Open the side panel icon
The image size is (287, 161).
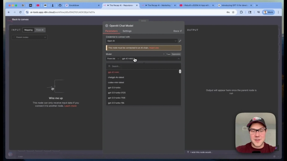(x=250, y=12)
